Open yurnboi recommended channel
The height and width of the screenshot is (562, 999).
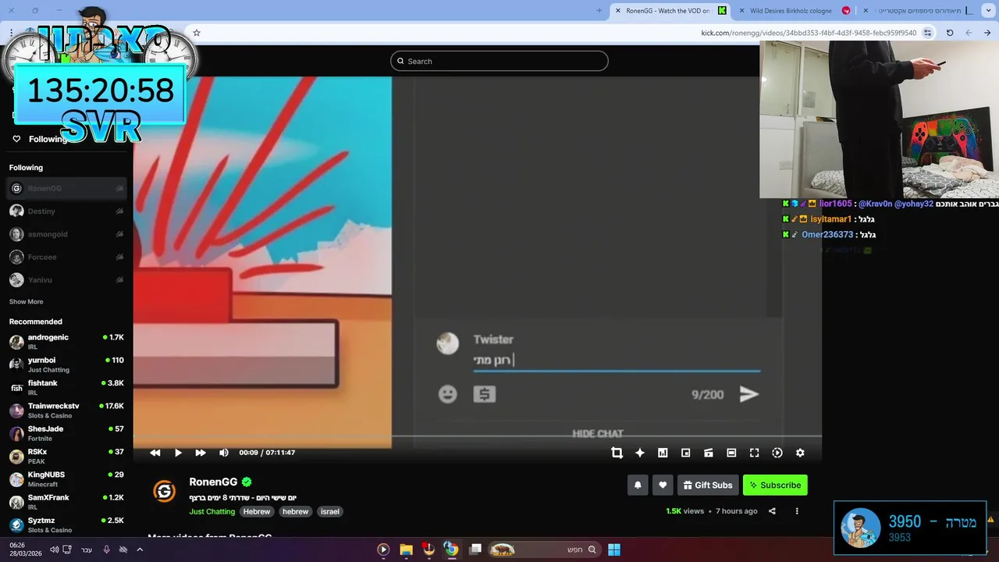[66, 365]
